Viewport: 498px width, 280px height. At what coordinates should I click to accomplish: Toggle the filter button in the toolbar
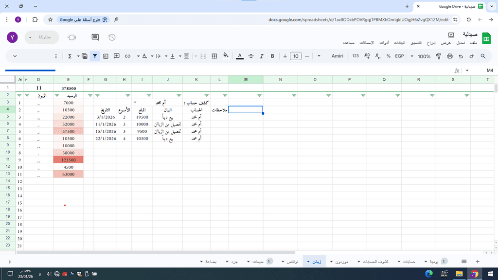[x=95, y=56]
